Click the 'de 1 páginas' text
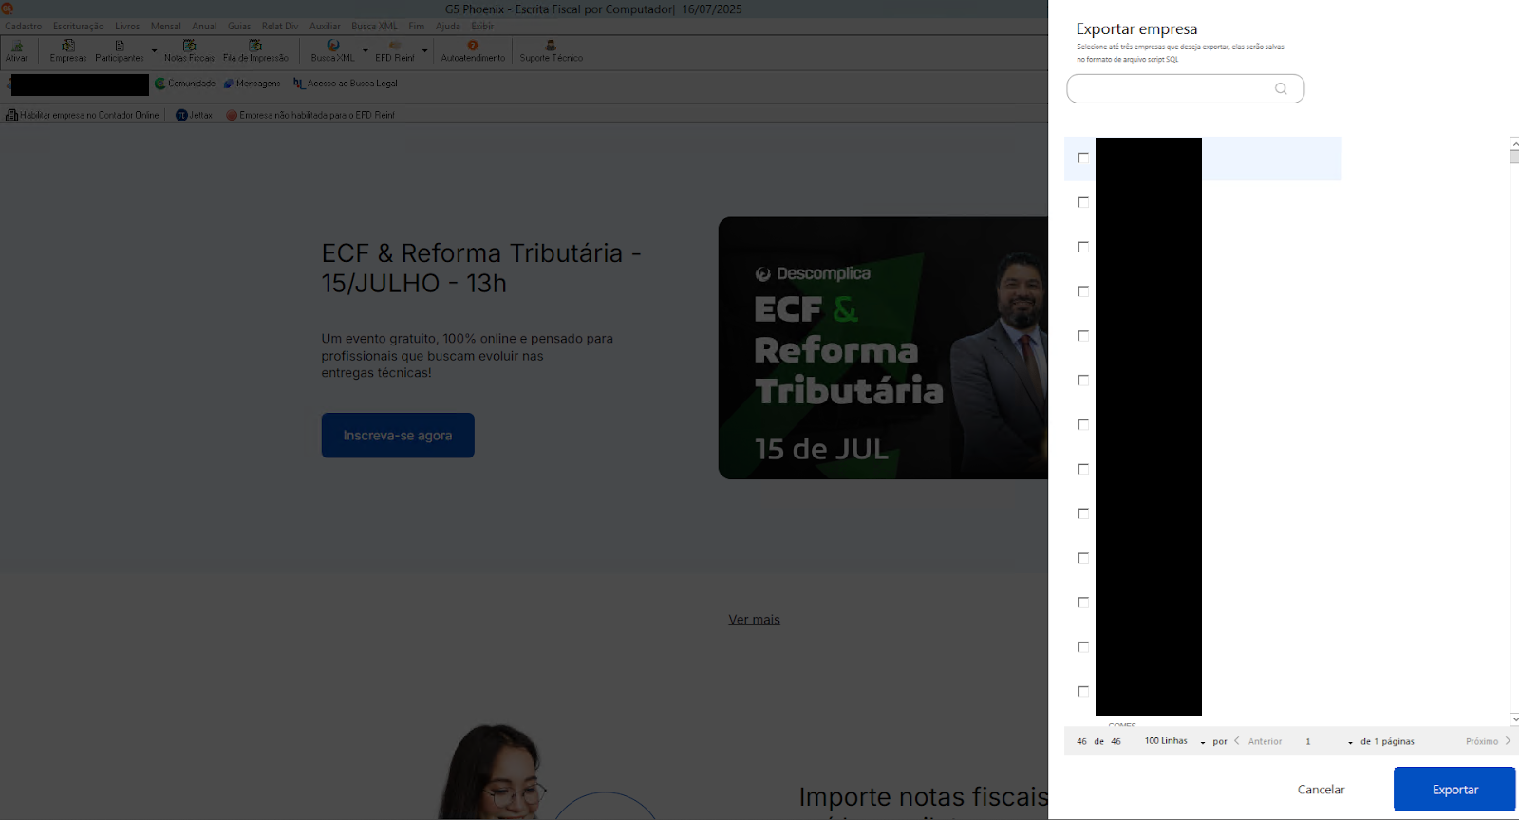Viewport: 1519px width, 820px height. [1387, 741]
